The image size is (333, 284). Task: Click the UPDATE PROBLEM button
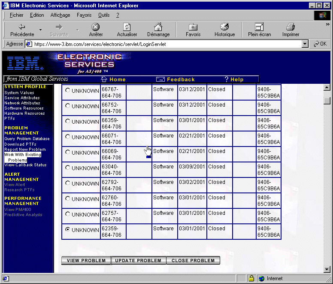coord(138,260)
